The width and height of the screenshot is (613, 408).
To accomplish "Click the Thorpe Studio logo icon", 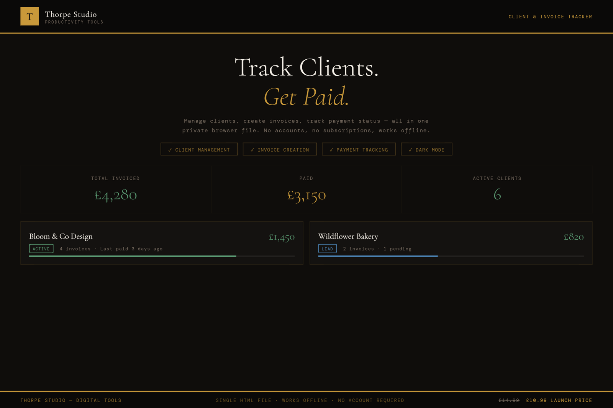I will tap(30, 16).
